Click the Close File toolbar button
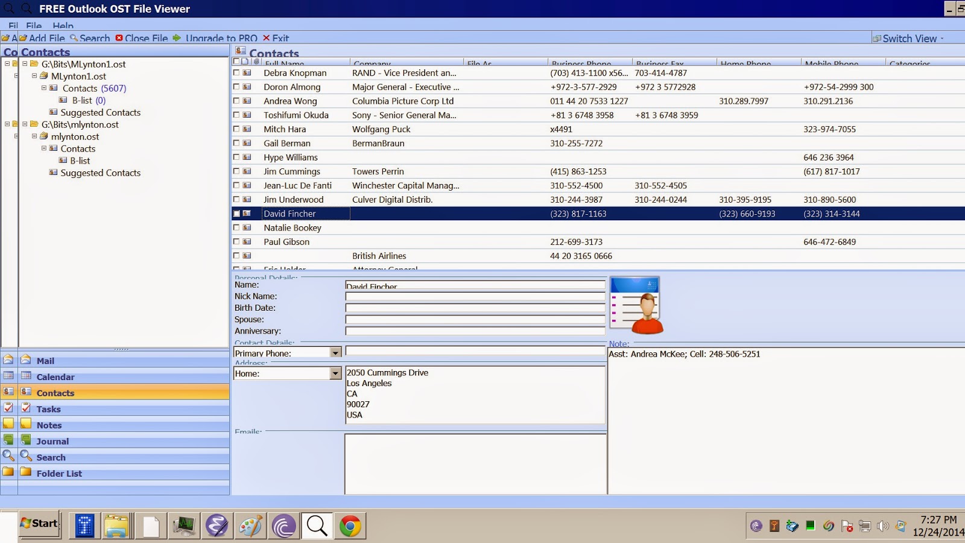The width and height of the screenshot is (965, 543). click(142, 38)
